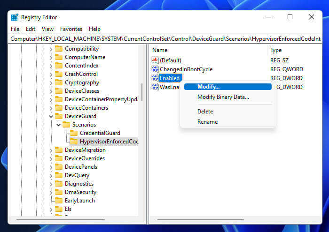Expand the DeviceMigration key
Image resolution: width=329 pixels, height=232 pixels.
coord(51,150)
